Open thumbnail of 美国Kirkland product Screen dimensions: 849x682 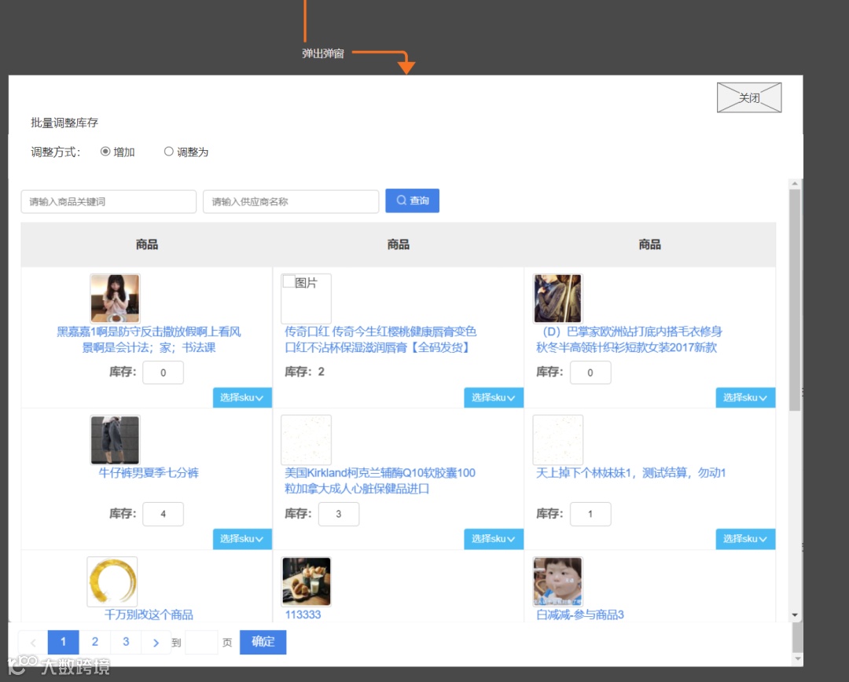(x=306, y=439)
